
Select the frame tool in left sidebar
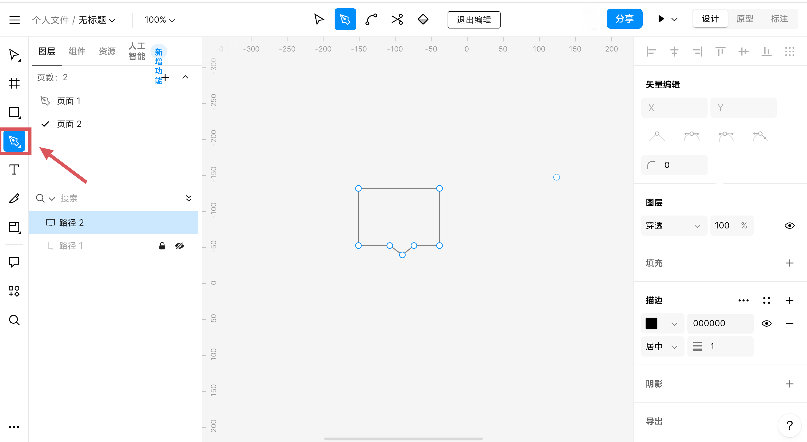pyautogui.click(x=14, y=83)
